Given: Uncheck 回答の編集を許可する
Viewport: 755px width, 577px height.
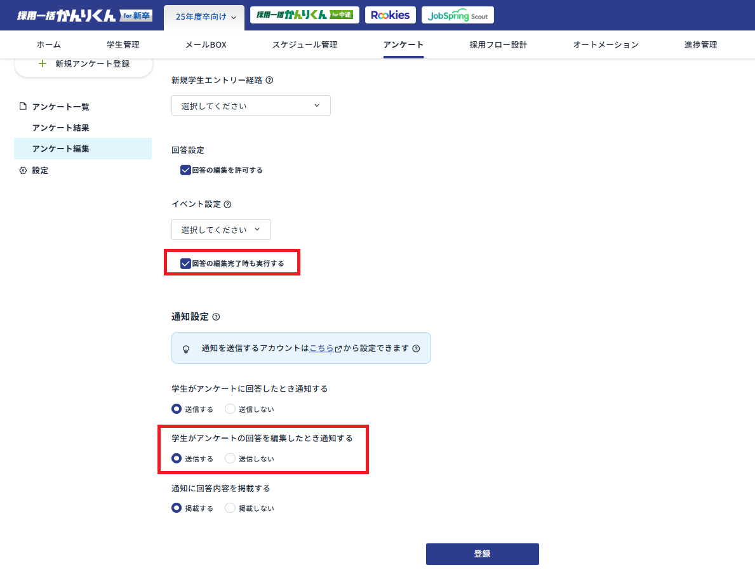Looking at the screenshot, I should [x=185, y=169].
